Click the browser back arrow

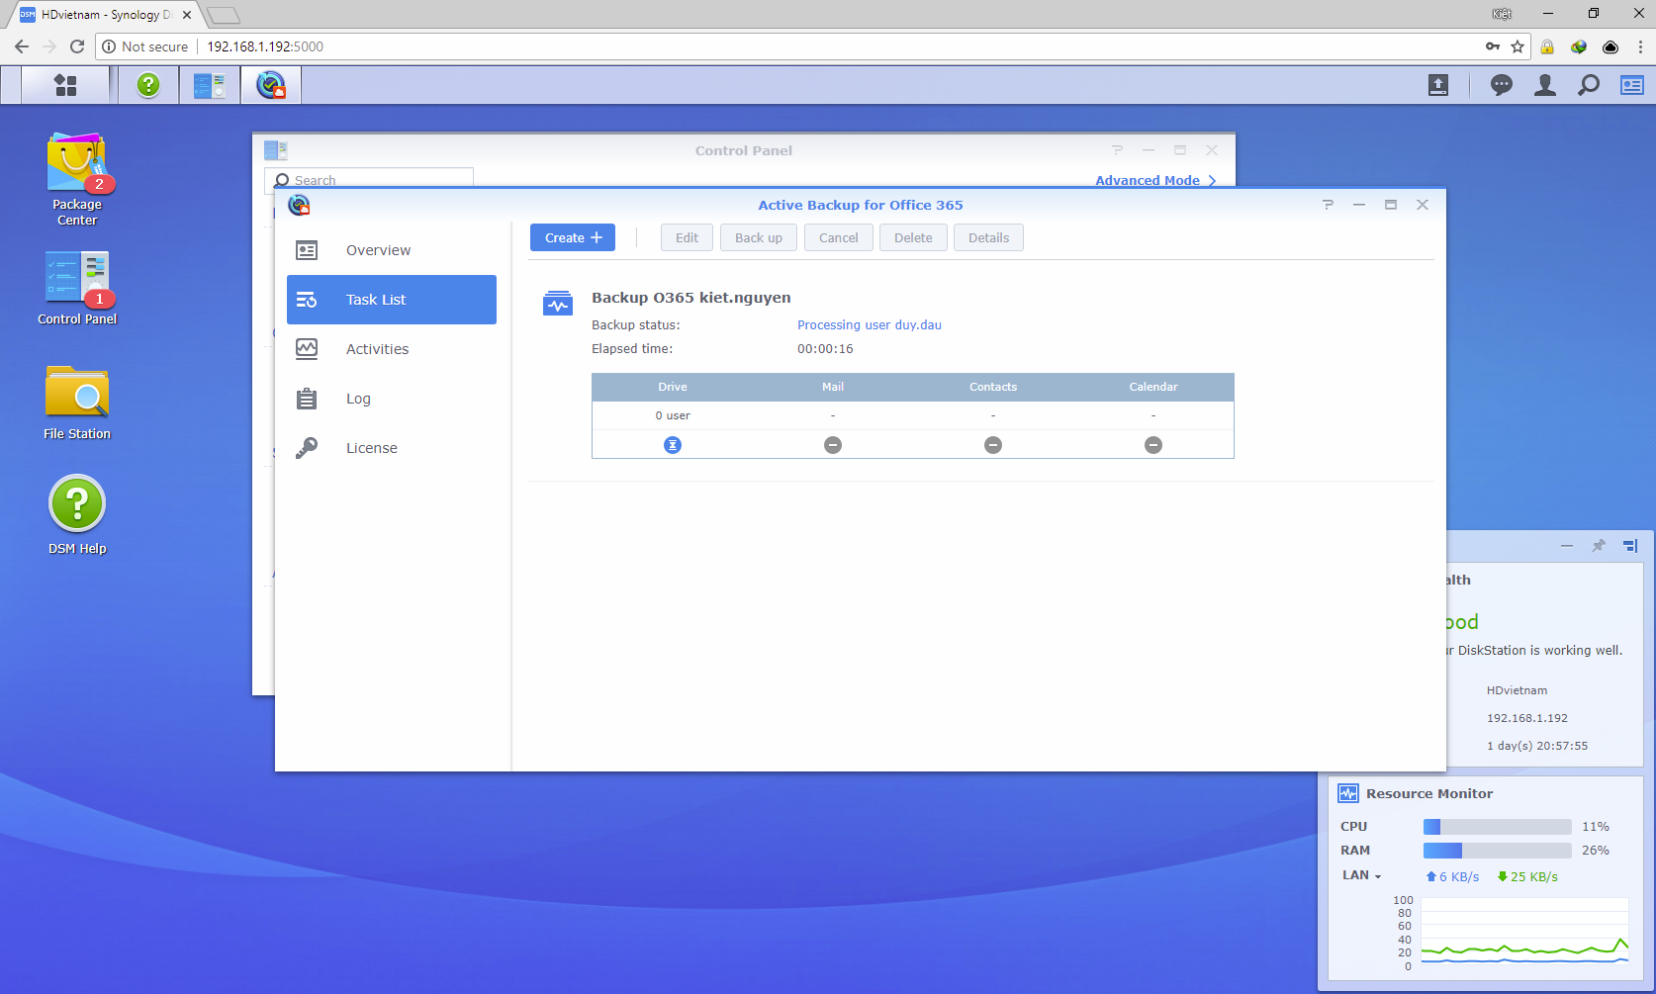(x=22, y=46)
